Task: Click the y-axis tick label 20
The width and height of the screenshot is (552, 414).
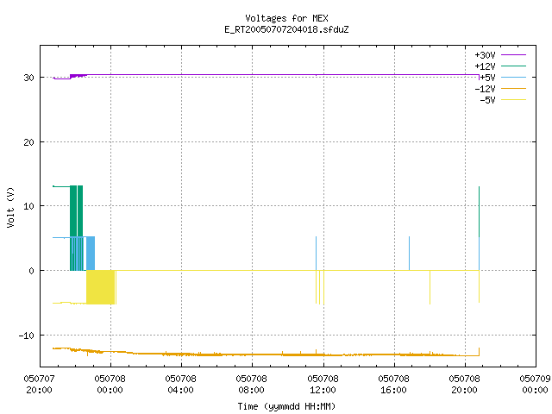Action: point(28,142)
